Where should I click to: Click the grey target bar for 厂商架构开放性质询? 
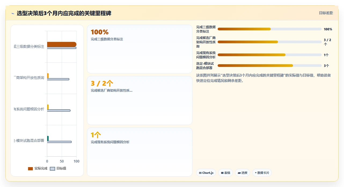58,79
